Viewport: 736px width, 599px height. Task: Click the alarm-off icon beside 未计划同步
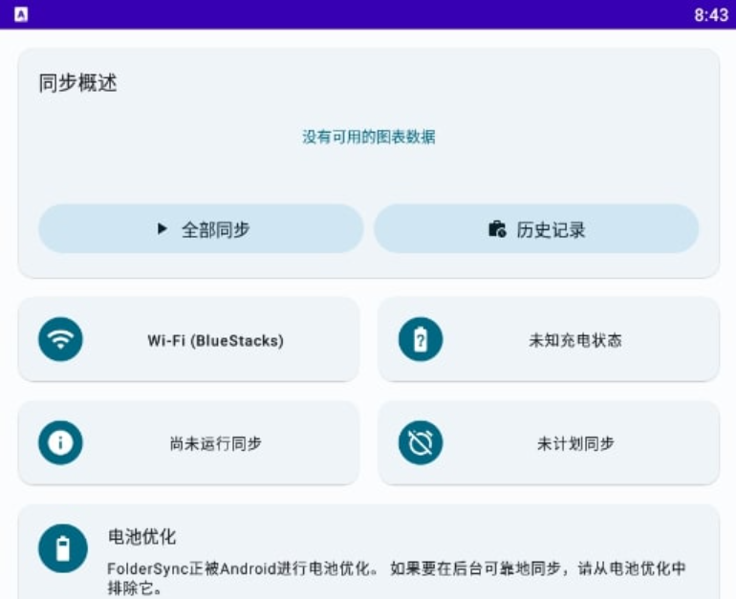point(421,442)
